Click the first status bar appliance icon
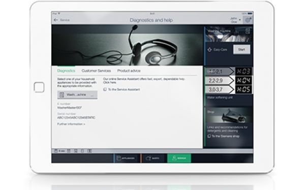 pyautogui.click(x=56, y=151)
